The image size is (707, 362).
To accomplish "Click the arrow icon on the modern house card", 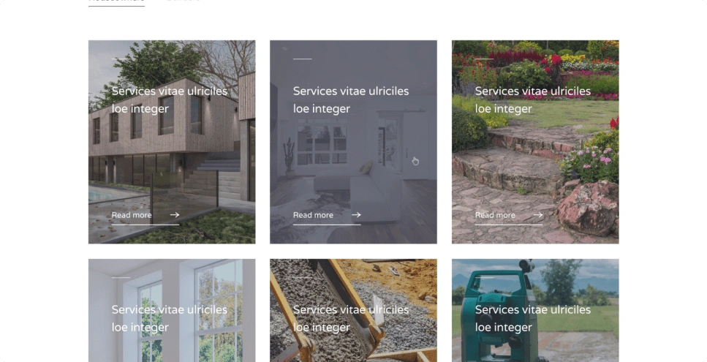I will pyautogui.click(x=175, y=215).
